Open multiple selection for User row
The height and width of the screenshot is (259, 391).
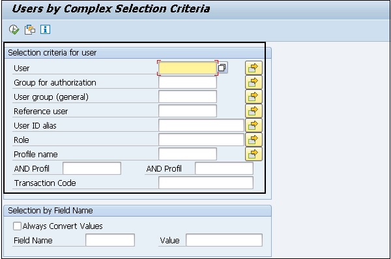click(x=253, y=68)
